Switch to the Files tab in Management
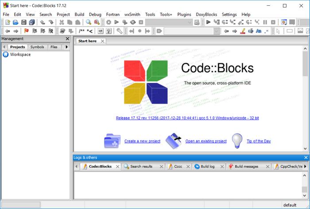 [54, 47]
